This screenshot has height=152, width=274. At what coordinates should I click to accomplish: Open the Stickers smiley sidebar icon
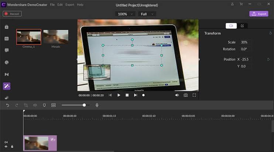click(x=7, y=62)
